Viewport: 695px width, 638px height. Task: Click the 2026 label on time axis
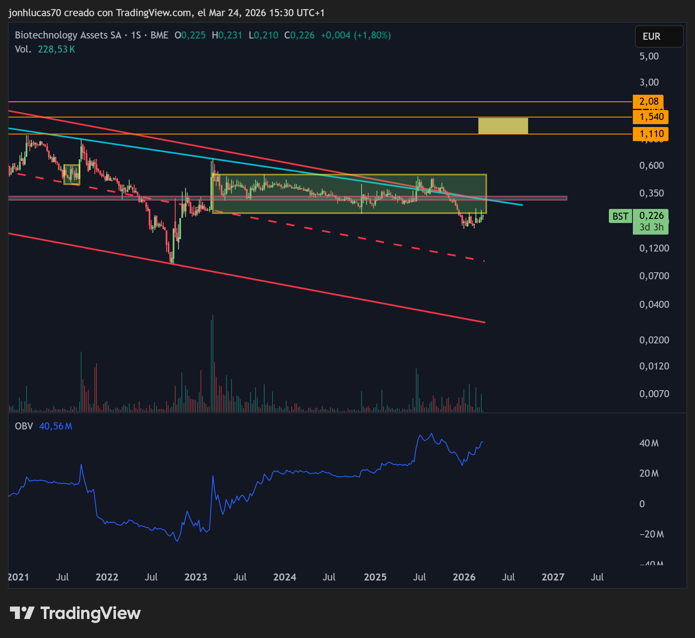[464, 577]
